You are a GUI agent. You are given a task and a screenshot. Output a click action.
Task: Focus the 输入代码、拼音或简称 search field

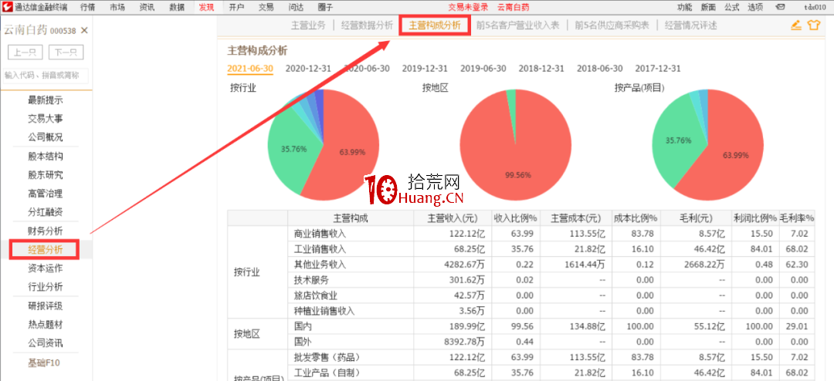tap(46, 76)
